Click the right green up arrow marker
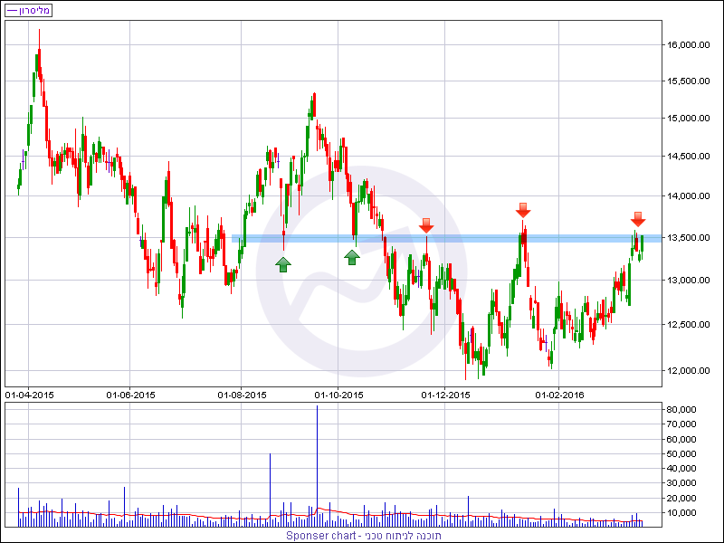 352,257
